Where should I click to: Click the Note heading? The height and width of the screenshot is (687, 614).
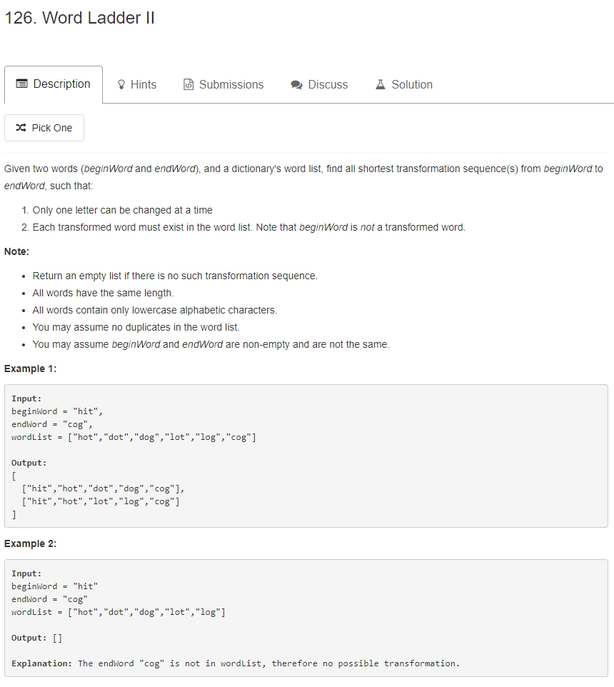point(16,251)
